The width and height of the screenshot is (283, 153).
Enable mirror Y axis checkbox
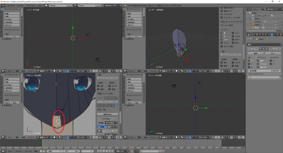pos(249,64)
